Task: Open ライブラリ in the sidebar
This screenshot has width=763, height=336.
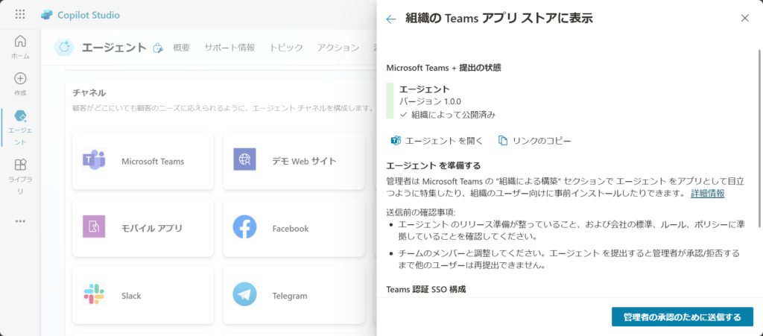Action: (x=20, y=176)
